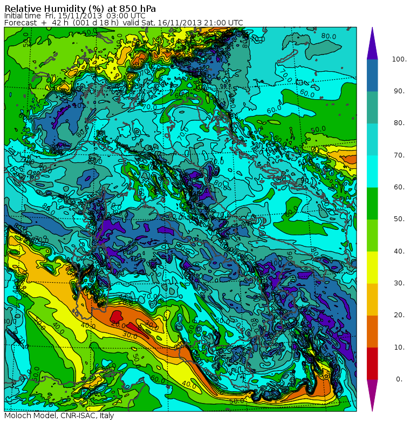The height and width of the screenshot is (423, 410).
Task: Click the purple above-100 arrow on color bar
Action: (x=372, y=43)
